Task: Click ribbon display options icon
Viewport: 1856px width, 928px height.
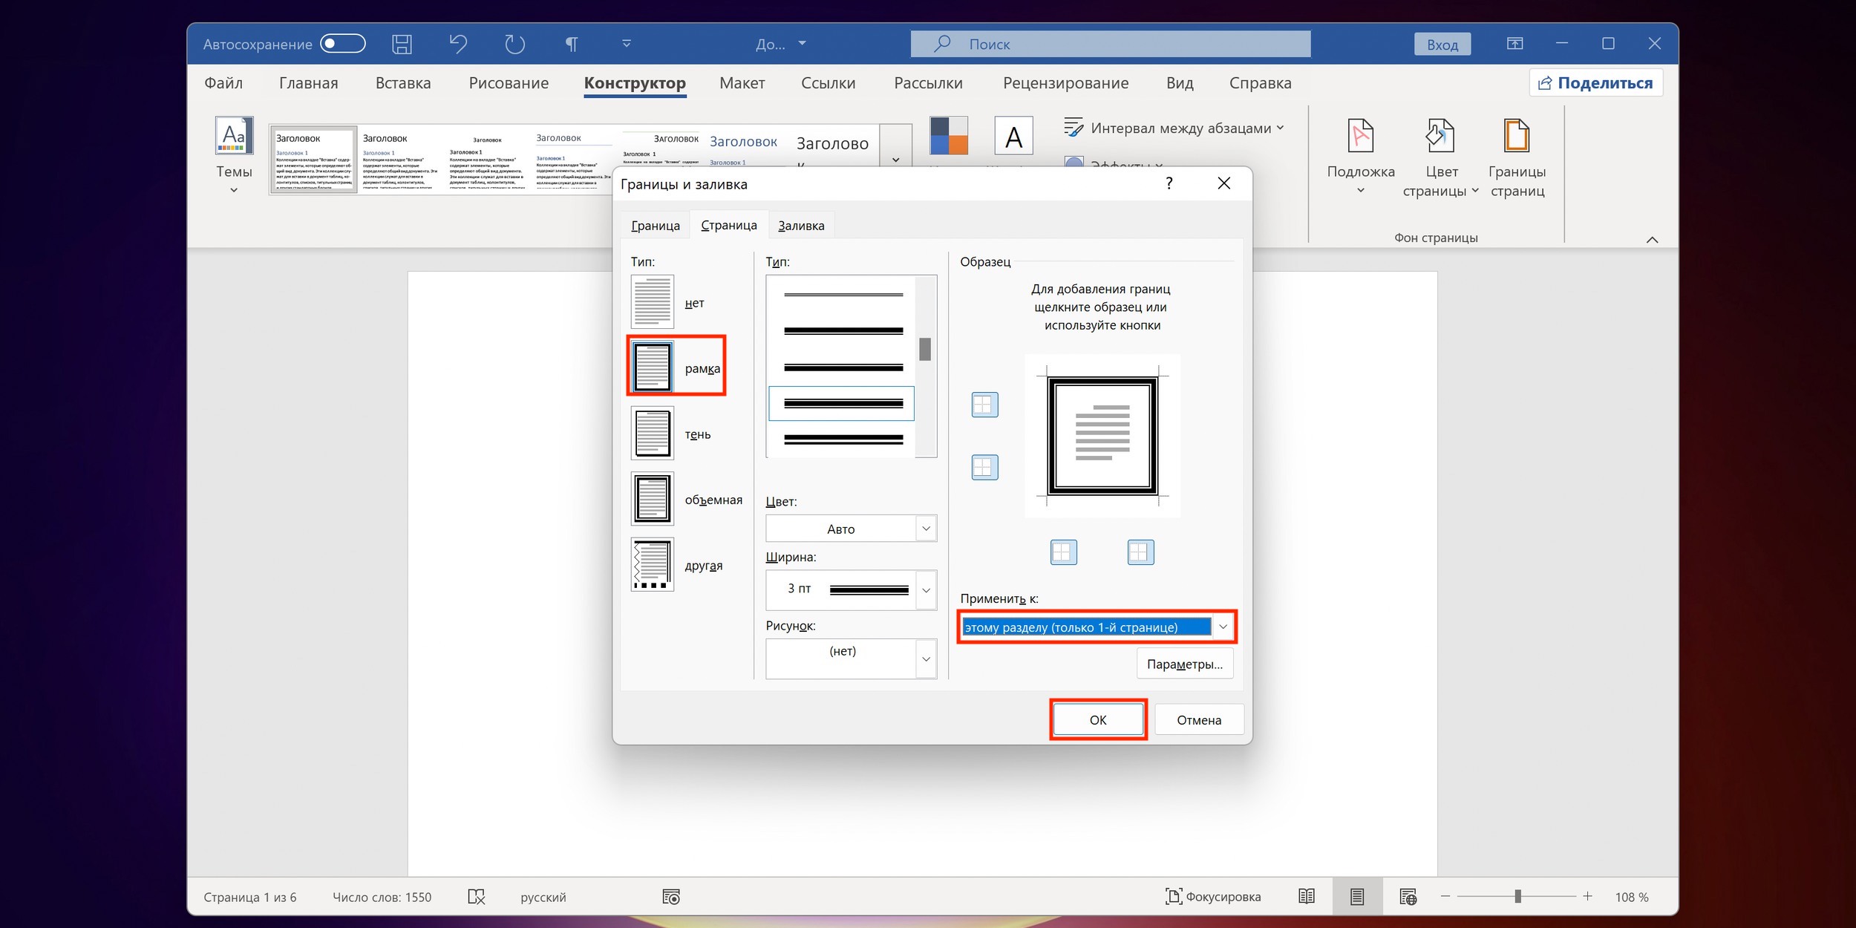Action: click(1514, 44)
